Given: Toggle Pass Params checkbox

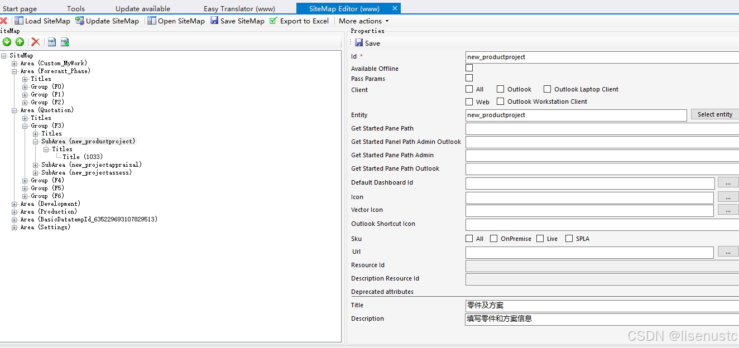Looking at the screenshot, I should pyautogui.click(x=469, y=78).
